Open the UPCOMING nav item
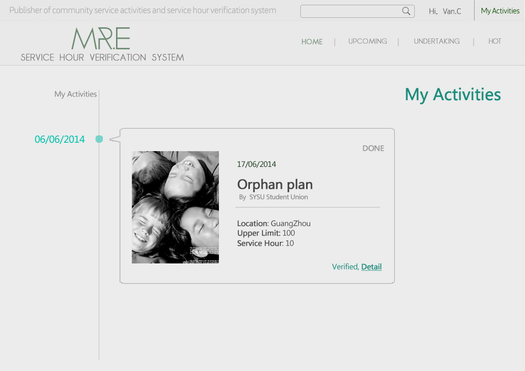This screenshot has height=371, width=525. coord(367,41)
